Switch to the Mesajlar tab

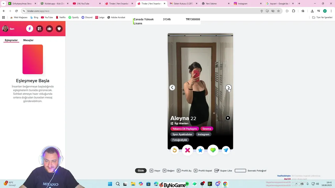coord(28,40)
